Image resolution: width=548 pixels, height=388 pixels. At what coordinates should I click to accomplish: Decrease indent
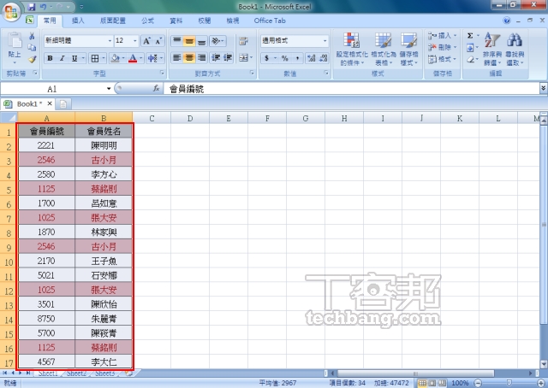216,57
